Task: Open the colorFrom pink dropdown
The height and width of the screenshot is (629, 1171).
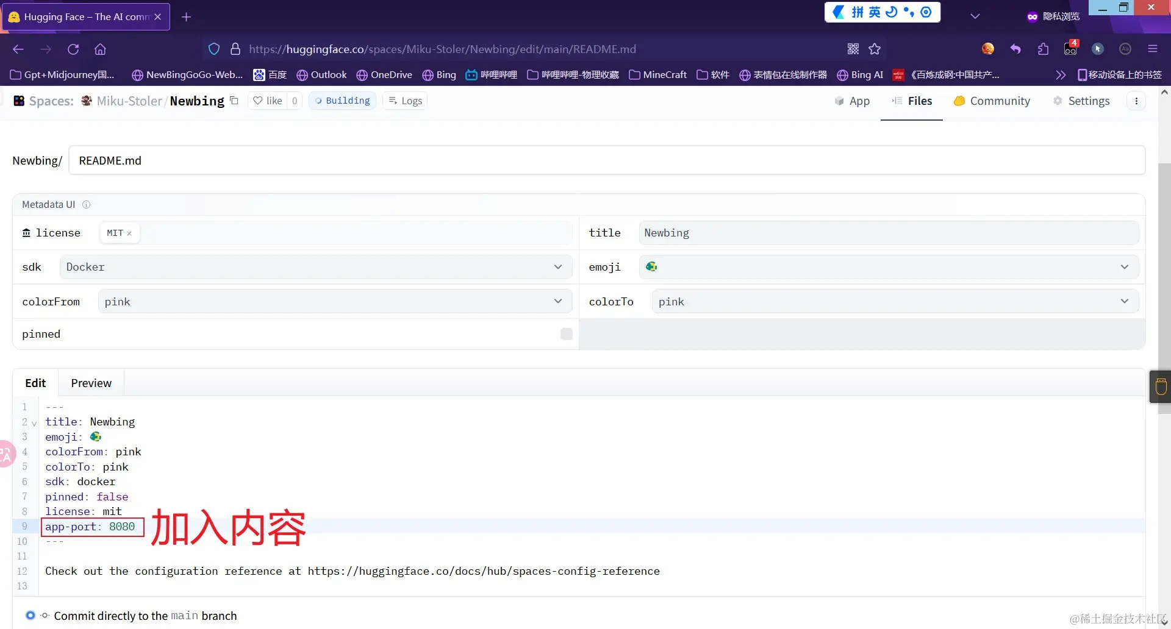Action: [335, 302]
